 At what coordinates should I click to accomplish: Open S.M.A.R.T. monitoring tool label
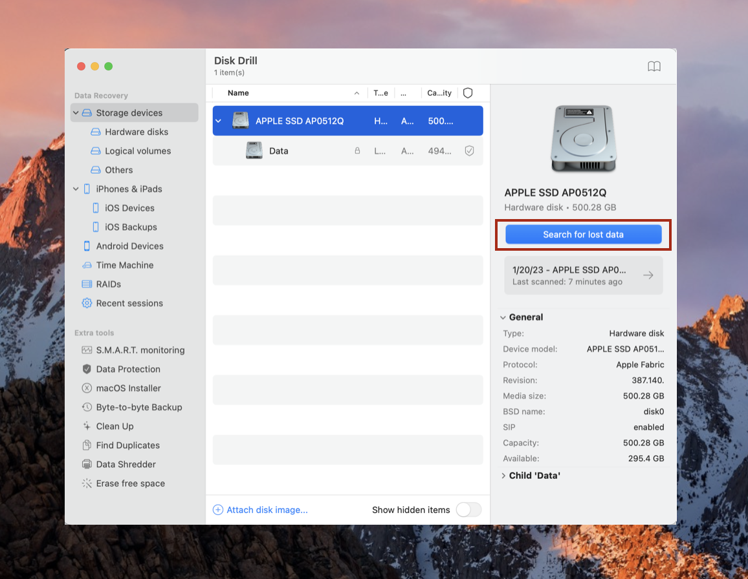point(140,350)
